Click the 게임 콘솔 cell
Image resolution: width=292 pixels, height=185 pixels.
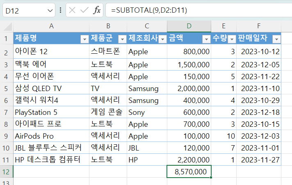point(108,112)
